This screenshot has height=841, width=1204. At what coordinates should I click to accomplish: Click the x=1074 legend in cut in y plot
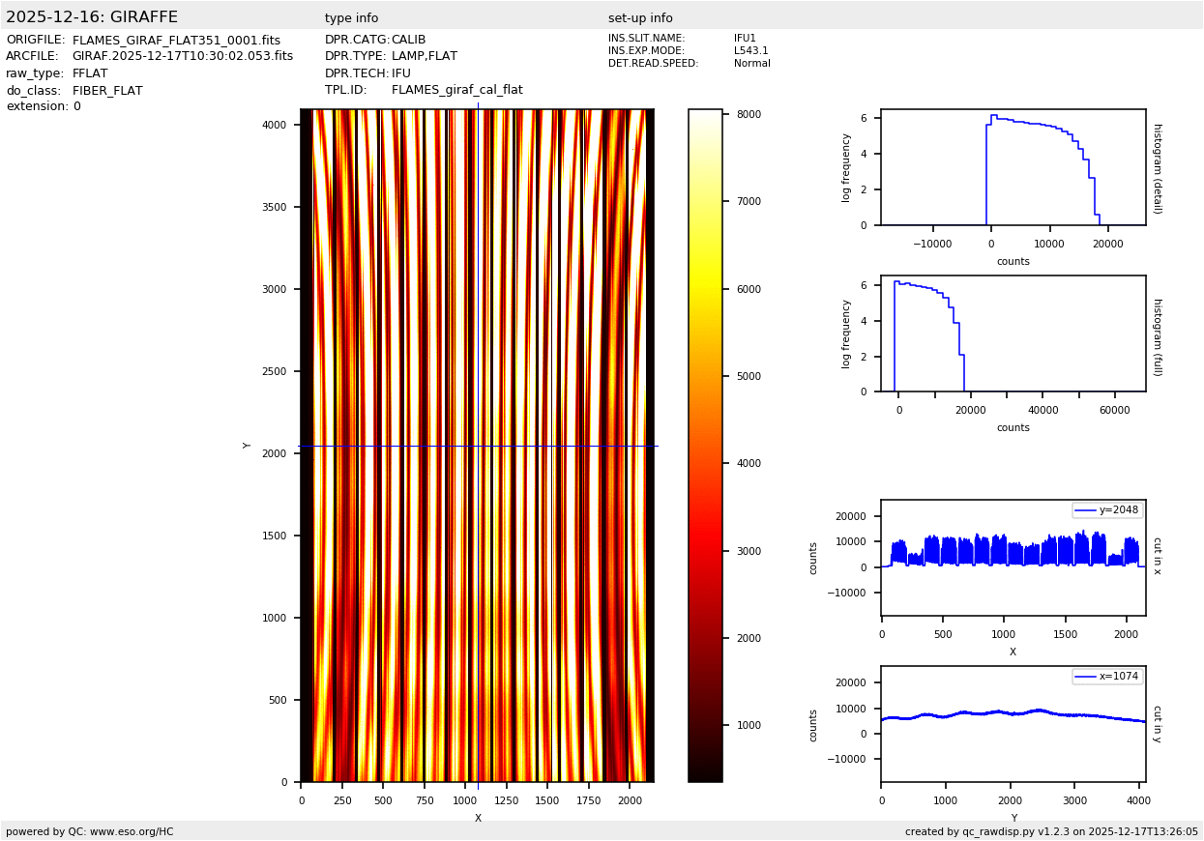[1106, 677]
